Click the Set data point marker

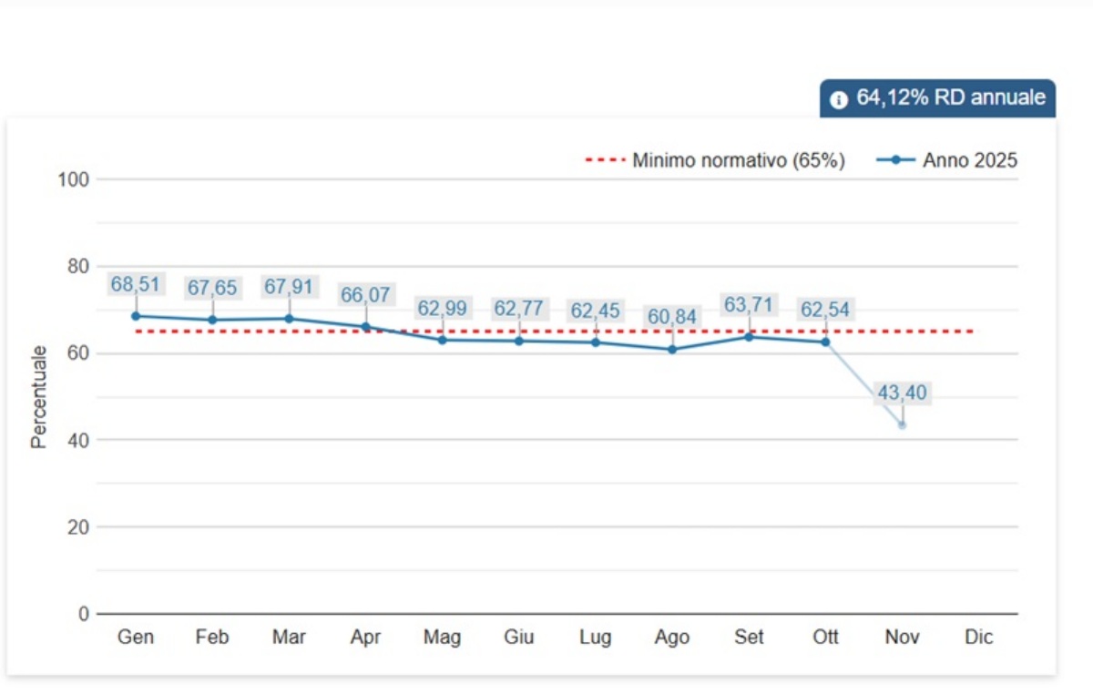point(749,337)
